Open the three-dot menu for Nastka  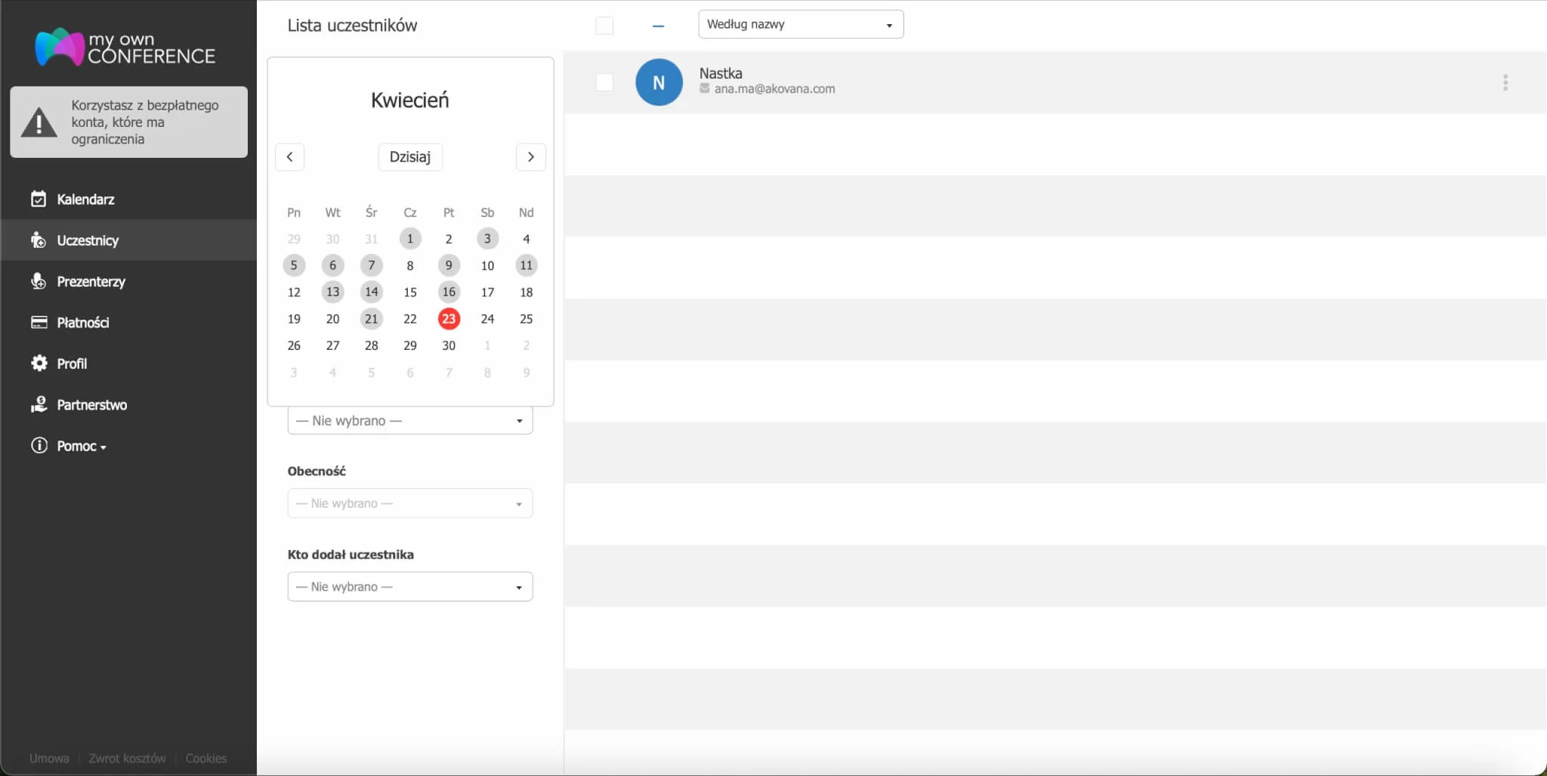point(1504,82)
